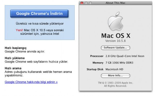Click the Software Update... button
Screen dimensions: 155x96
click(115, 48)
